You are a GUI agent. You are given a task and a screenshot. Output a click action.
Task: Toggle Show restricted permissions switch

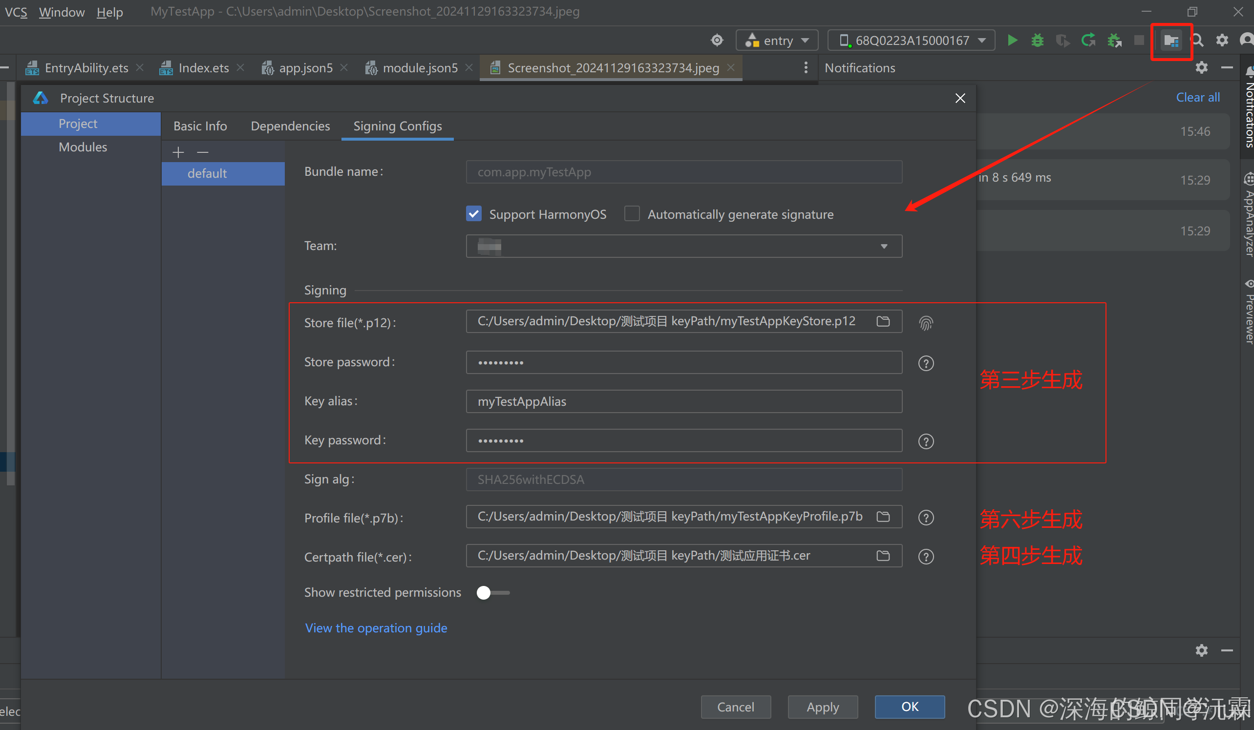pyautogui.click(x=492, y=593)
